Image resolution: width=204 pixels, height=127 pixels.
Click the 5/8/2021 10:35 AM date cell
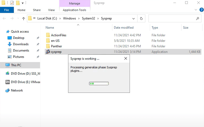(x=127, y=41)
